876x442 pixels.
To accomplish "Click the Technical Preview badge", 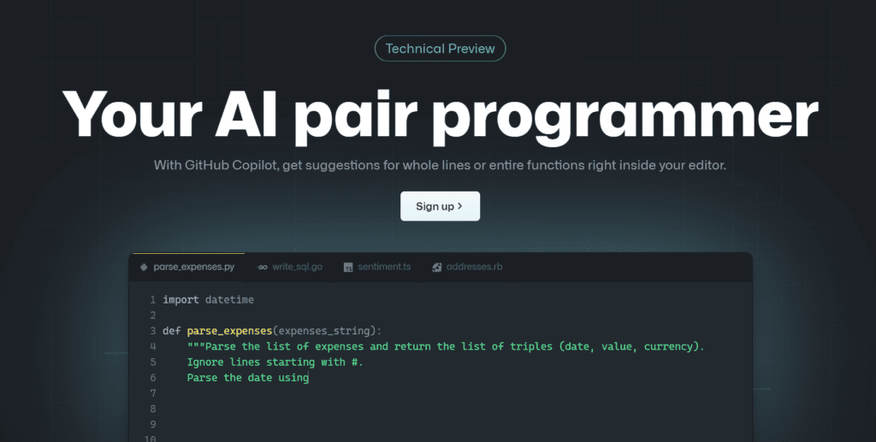I will (440, 49).
